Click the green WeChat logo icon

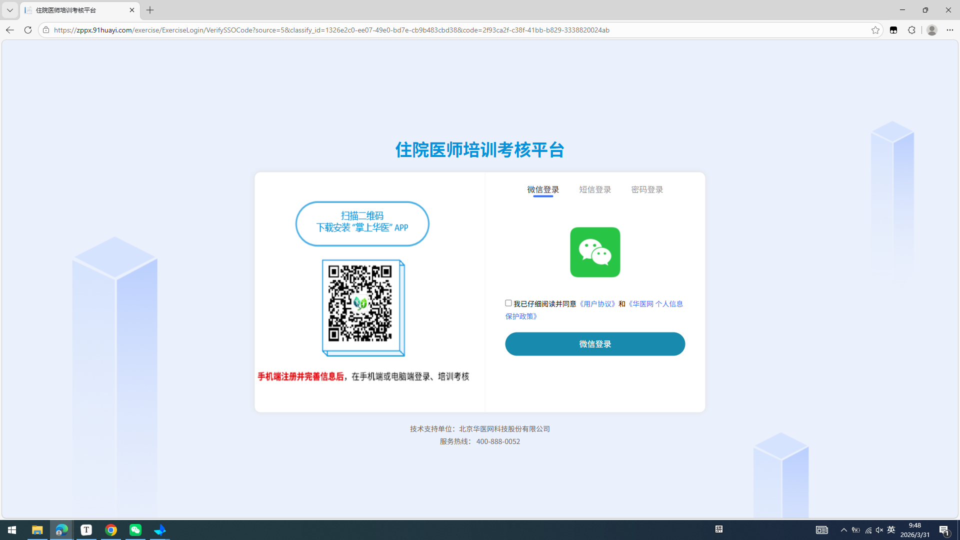595,252
